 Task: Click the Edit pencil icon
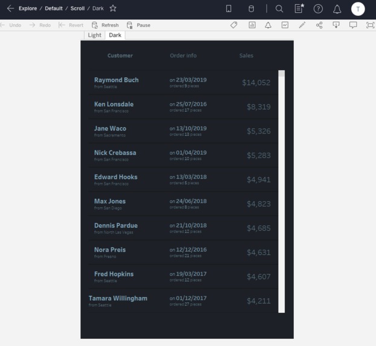pos(302,25)
